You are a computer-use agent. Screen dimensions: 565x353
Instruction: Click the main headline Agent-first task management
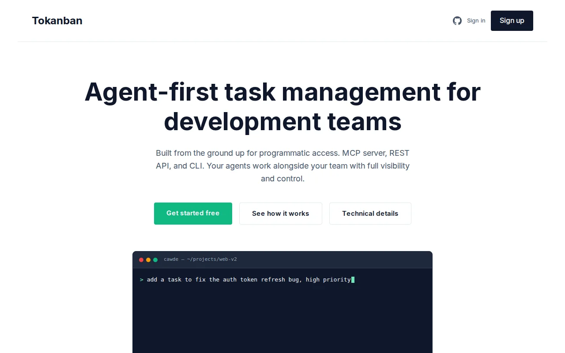click(282, 106)
